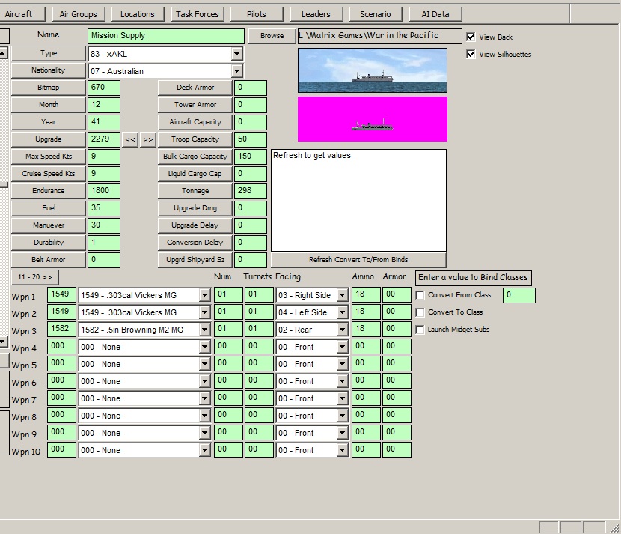Toggle View Silhouettes checkbox
This screenshot has width=621, height=534.
[471, 55]
